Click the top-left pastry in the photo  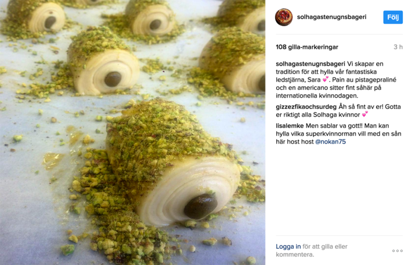tap(36, 16)
